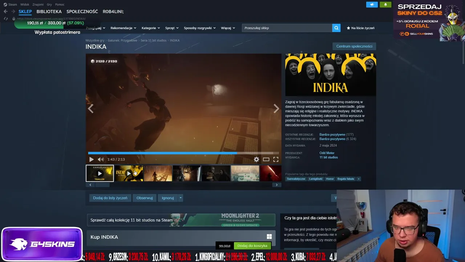This screenshot has height=262, width=465.
Task: Click the thumbnail strip scrollbar handle
Action: click(102, 185)
